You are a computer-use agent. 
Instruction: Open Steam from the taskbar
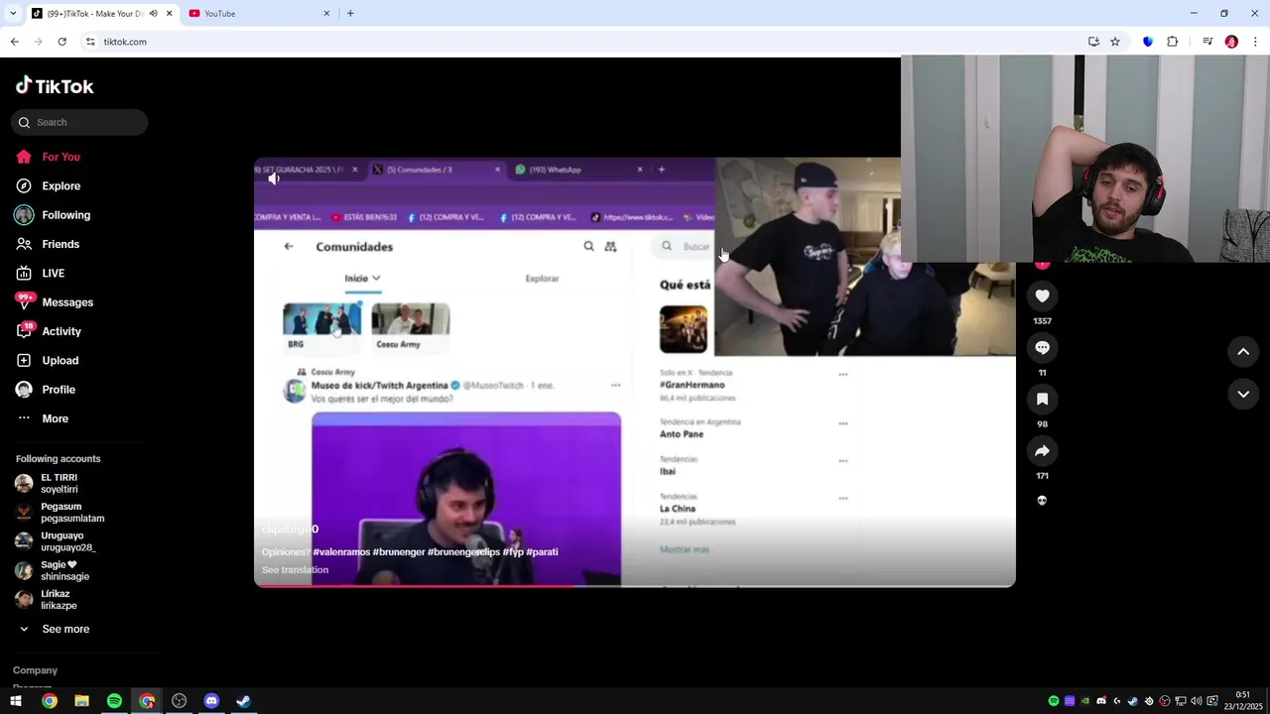[x=243, y=701]
